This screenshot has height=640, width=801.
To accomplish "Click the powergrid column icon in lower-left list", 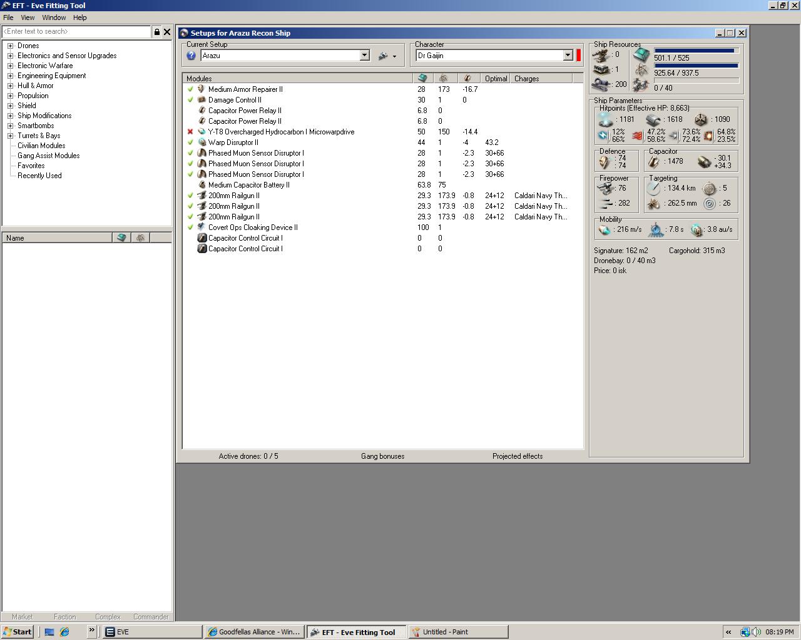I will click(140, 237).
